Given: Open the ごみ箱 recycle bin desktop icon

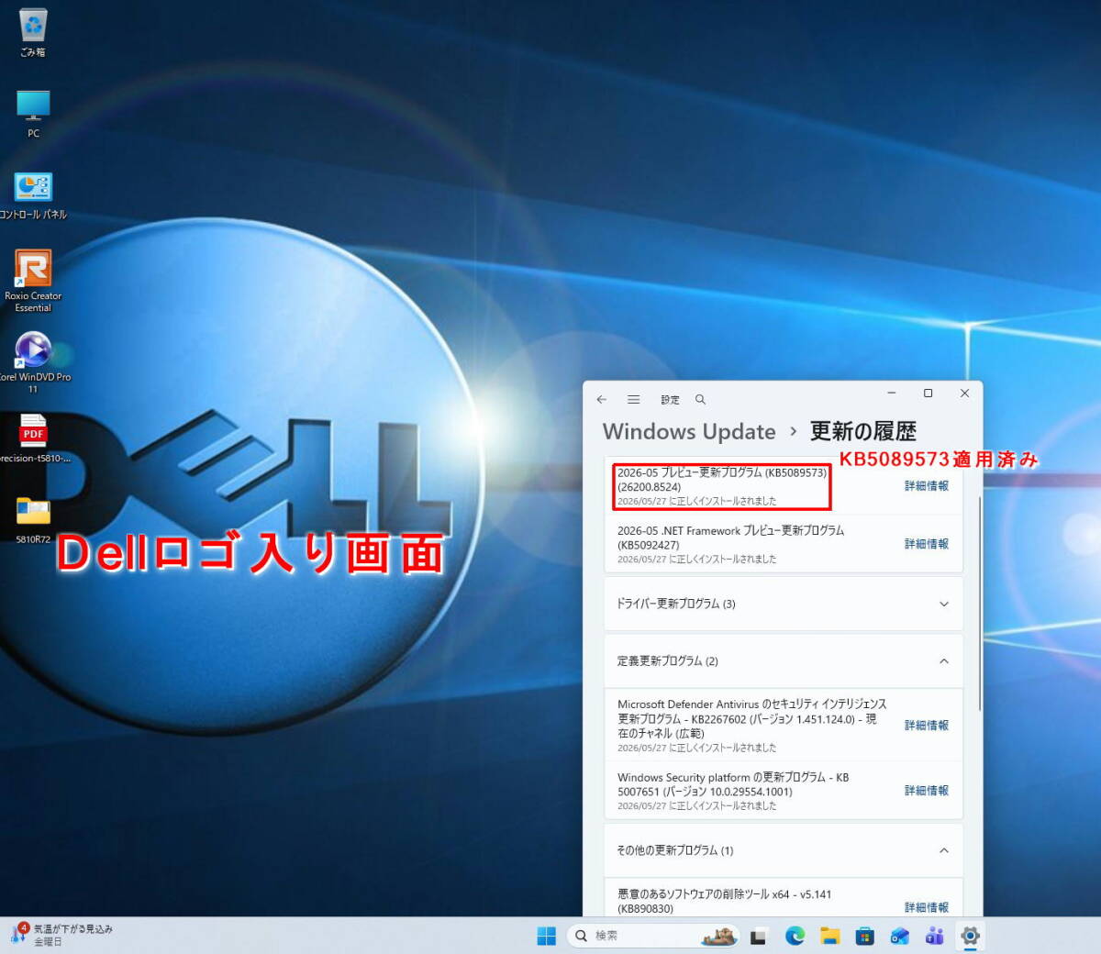Looking at the screenshot, I should click(33, 32).
